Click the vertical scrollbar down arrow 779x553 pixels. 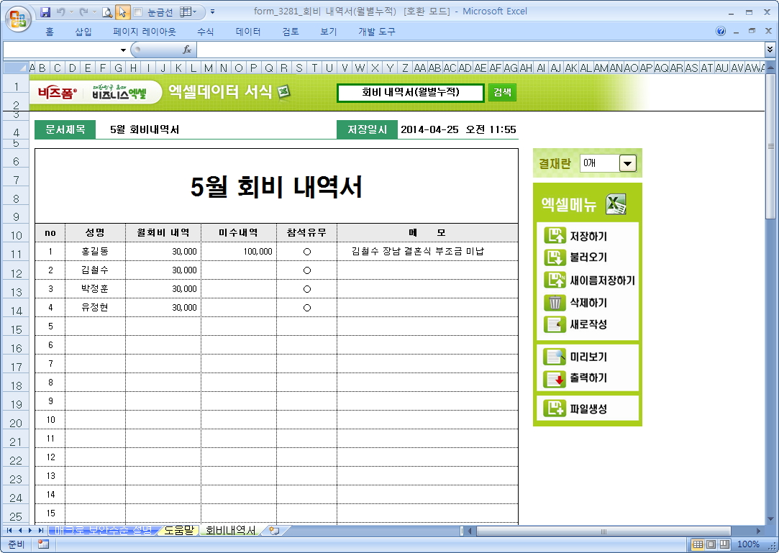(x=770, y=520)
